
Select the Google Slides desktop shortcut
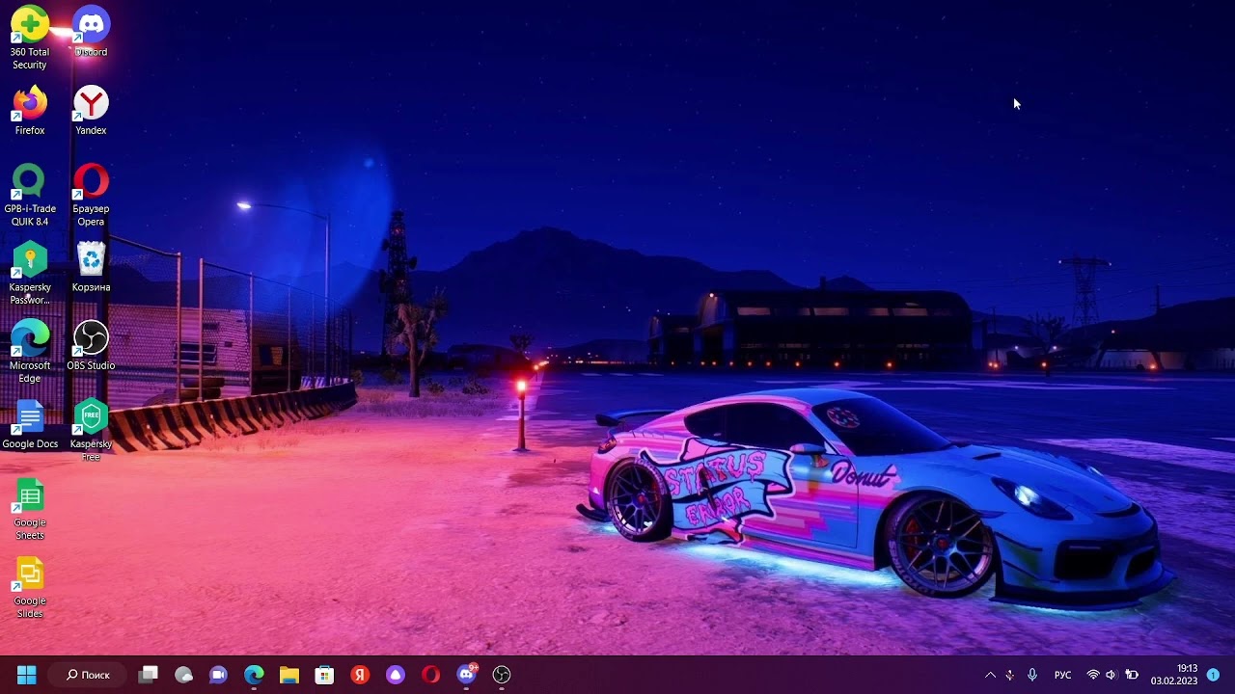click(x=30, y=587)
